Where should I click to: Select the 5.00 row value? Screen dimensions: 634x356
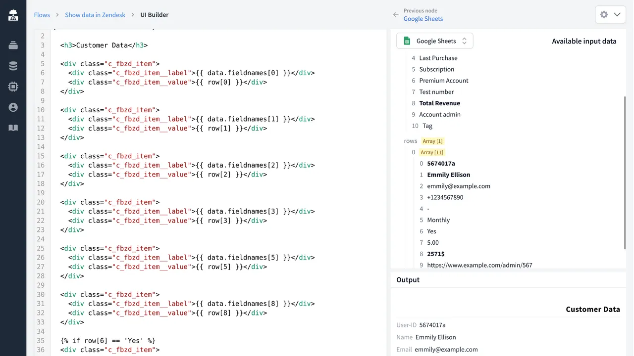433,243
